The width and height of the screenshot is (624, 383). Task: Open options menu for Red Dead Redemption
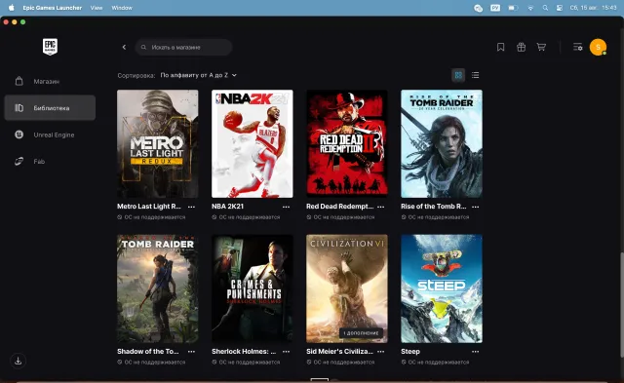tap(381, 207)
